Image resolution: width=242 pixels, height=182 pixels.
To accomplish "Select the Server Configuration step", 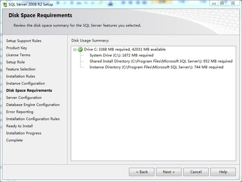I will 24,98.
